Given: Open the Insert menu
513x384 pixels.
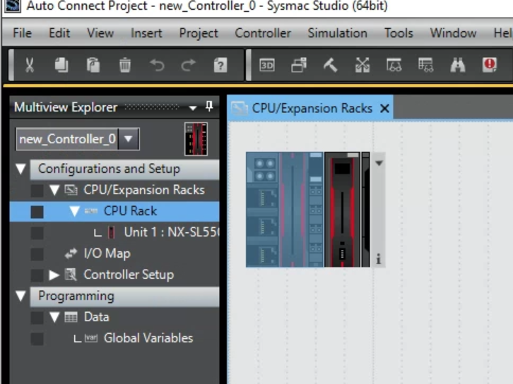Looking at the screenshot, I should coord(146,33).
